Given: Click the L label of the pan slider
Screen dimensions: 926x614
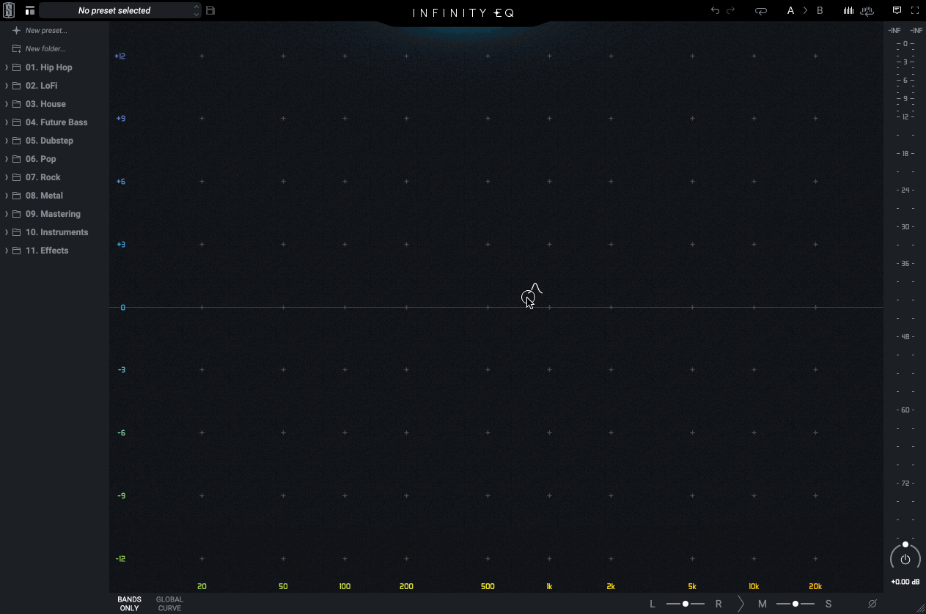Looking at the screenshot, I should pyautogui.click(x=653, y=604).
